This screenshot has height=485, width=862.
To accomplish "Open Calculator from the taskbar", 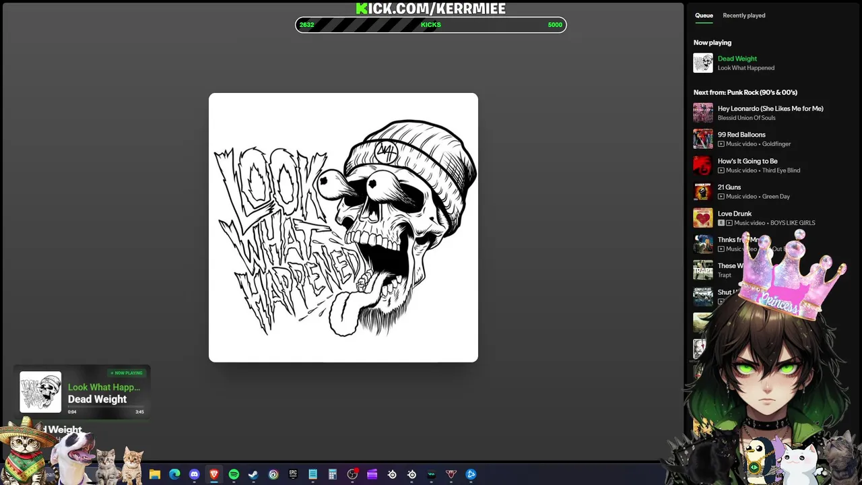I will click(333, 474).
